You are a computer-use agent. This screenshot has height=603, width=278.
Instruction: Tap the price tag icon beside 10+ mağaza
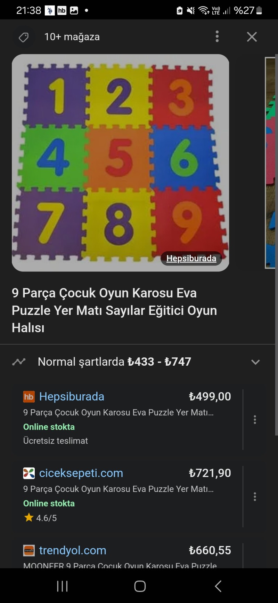pyautogui.click(x=24, y=37)
